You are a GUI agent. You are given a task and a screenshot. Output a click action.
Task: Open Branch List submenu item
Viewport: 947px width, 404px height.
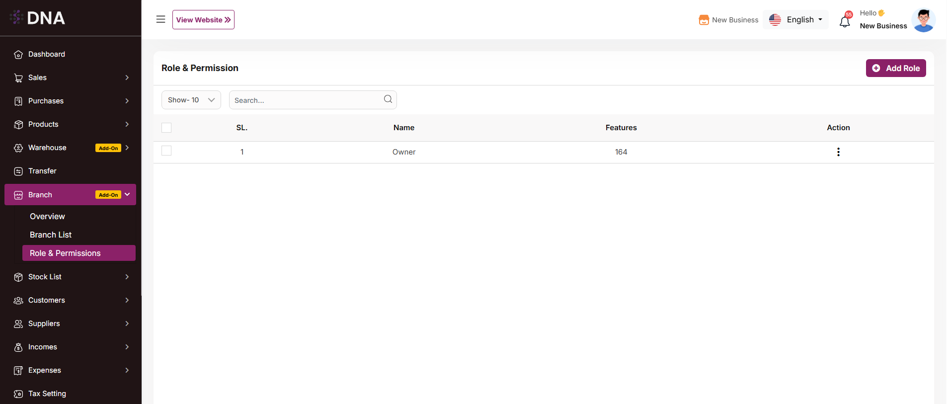(51, 235)
